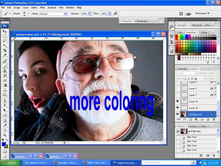Switch to the Histogram tab
The height and width of the screenshot is (166, 221).
[x=197, y=25]
